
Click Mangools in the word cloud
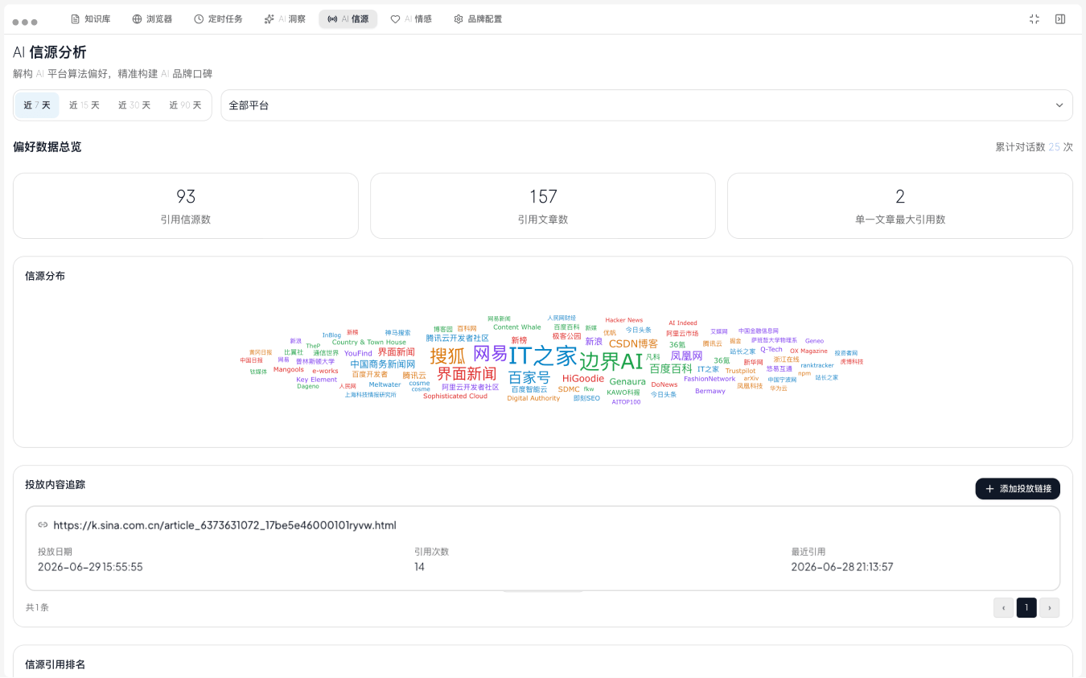[x=289, y=370]
